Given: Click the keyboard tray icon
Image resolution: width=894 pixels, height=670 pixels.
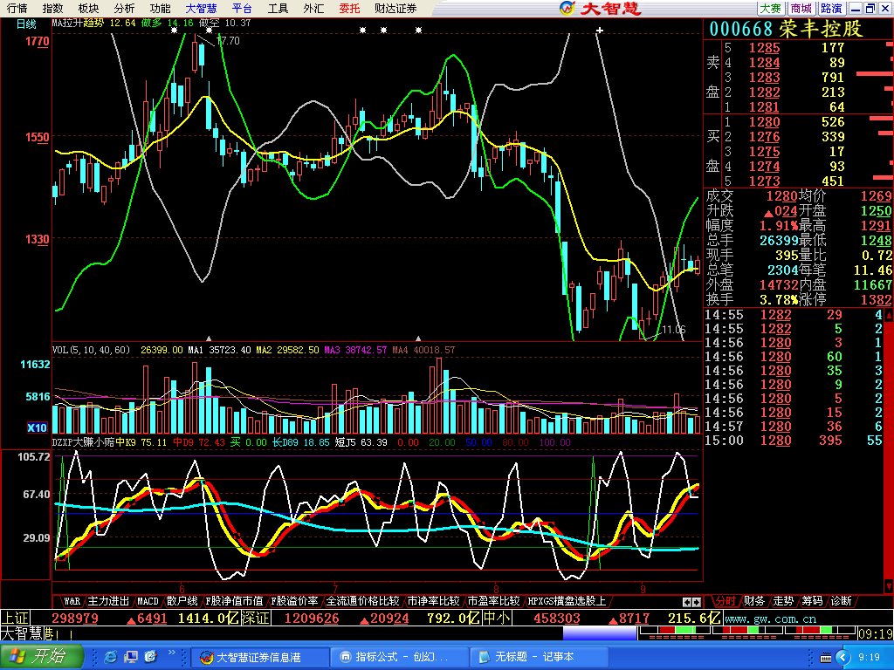Looking at the screenshot, I should point(825,658).
